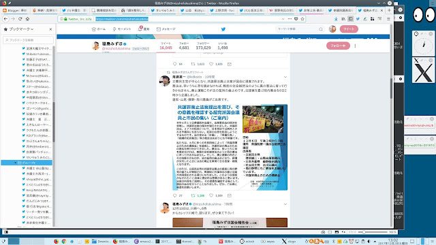Viewport: 436px width, 245px height.
Task: Open @mizuhofukushima profile handle link
Action: click(x=116, y=48)
